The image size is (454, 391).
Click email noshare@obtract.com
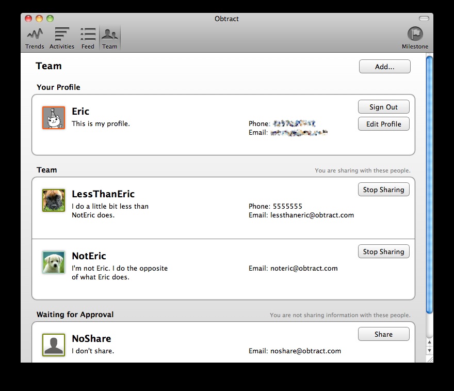(x=306, y=351)
